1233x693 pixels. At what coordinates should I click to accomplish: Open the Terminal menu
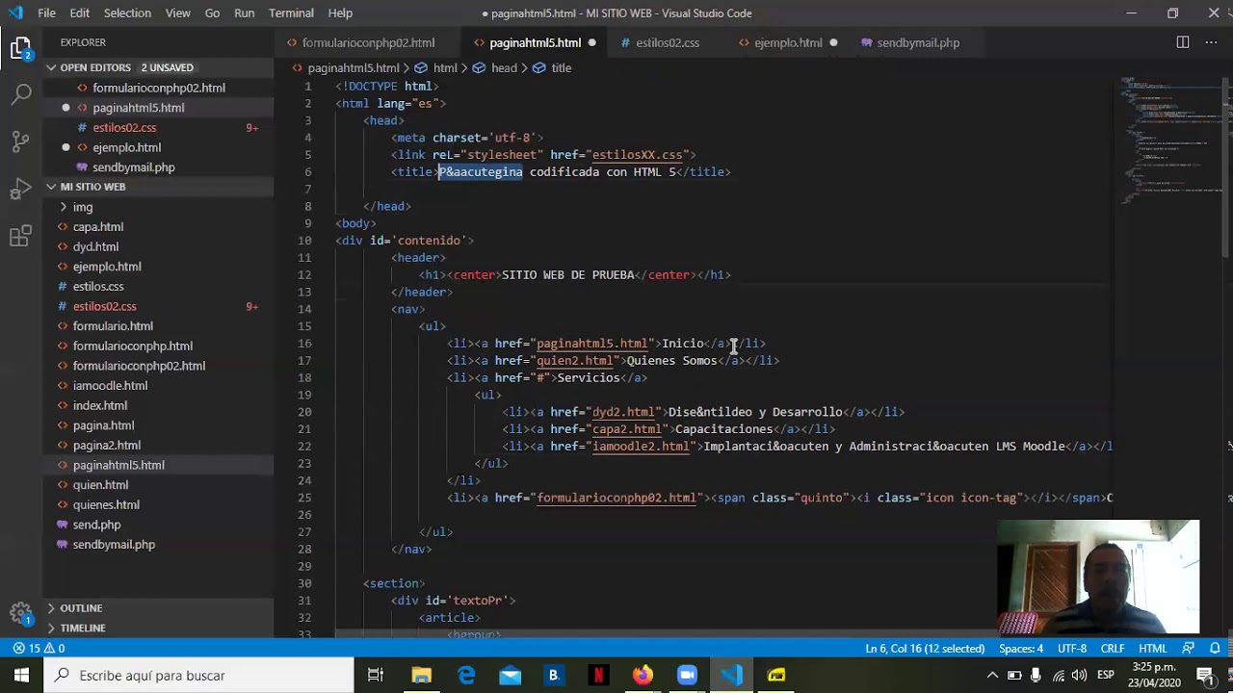tap(291, 13)
